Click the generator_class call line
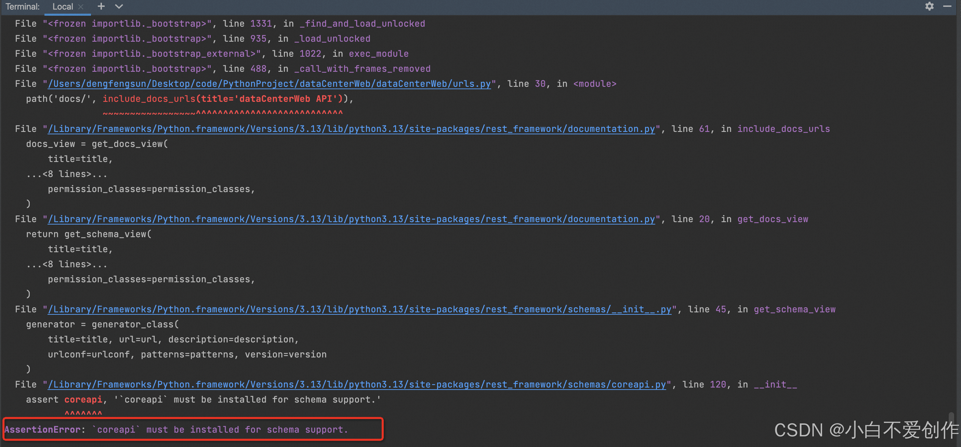Viewport: 961px width, 447px height. tap(103, 324)
